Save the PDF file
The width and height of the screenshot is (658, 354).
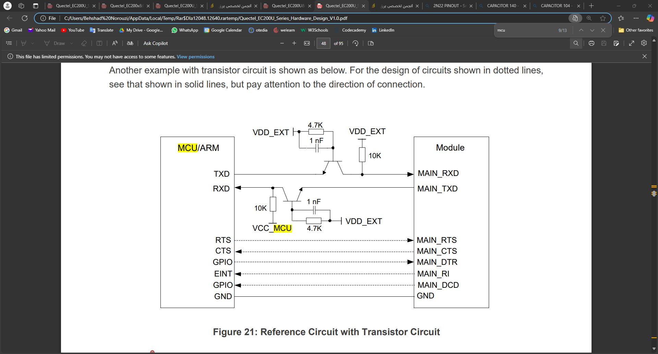point(604,43)
